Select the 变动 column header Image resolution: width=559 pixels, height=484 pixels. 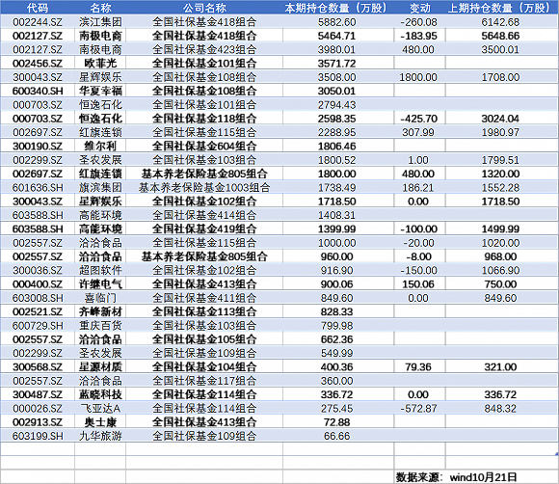419,8
